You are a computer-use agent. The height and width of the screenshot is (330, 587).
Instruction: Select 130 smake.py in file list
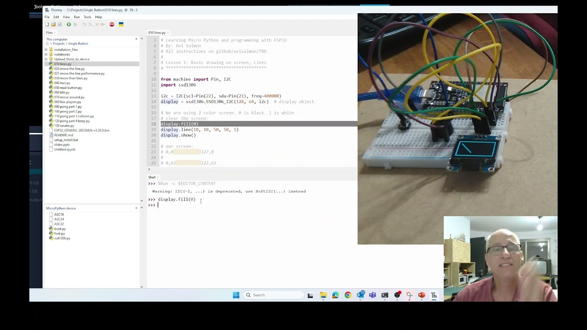coord(64,126)
